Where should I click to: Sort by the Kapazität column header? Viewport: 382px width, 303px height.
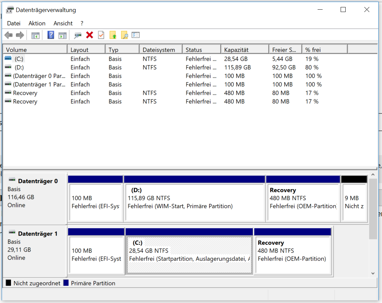pyautogui.click(x=245, y=50)
